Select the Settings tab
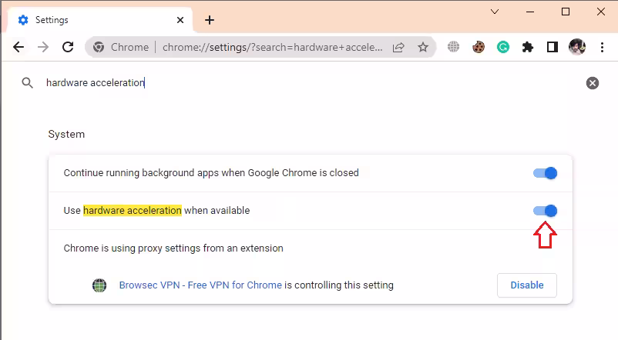This screenshot has width=618, height=340. coord(92,20)
